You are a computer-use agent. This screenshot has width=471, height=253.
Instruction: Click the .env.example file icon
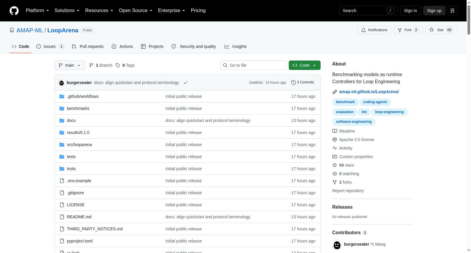pos(62,181)
